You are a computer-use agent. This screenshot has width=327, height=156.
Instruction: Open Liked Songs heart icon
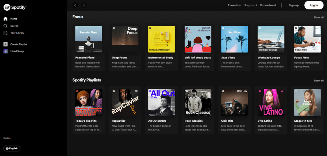(x=5, y=51)
